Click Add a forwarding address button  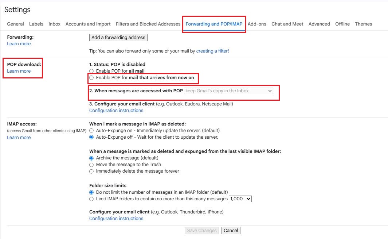click(118, 38)
